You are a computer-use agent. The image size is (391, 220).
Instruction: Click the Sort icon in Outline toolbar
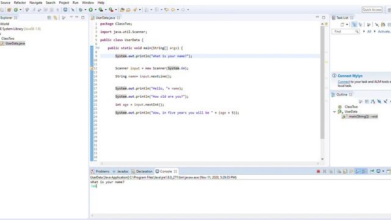[x=373, y=101]
